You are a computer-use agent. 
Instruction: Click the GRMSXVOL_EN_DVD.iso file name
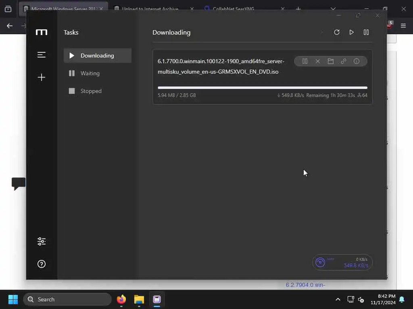click(x=221, y=66)
